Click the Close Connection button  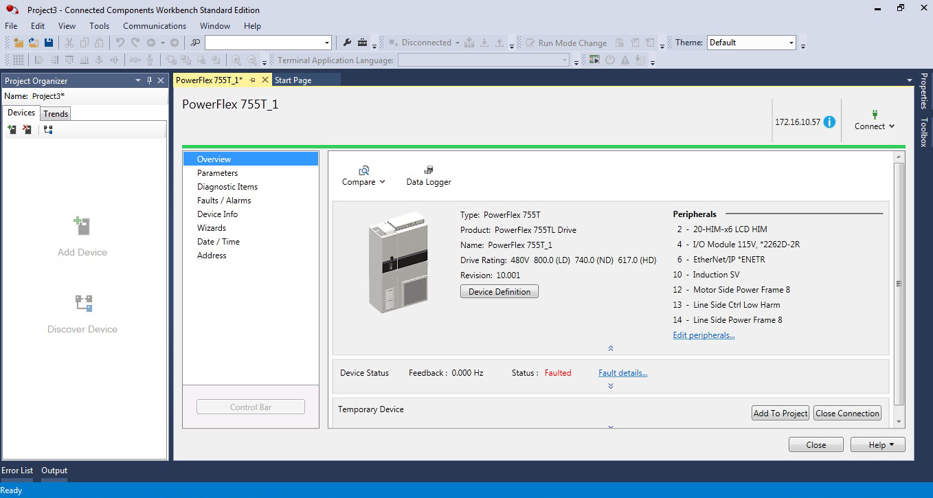848,414
